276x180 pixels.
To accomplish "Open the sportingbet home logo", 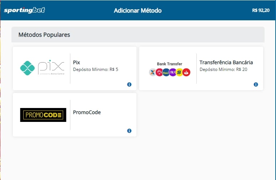I will pos(24,10).
